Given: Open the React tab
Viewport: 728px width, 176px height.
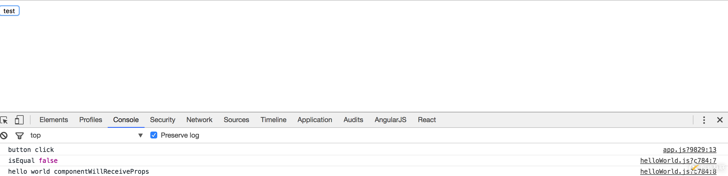Looking at the screenshot, I should pos(427,120).
